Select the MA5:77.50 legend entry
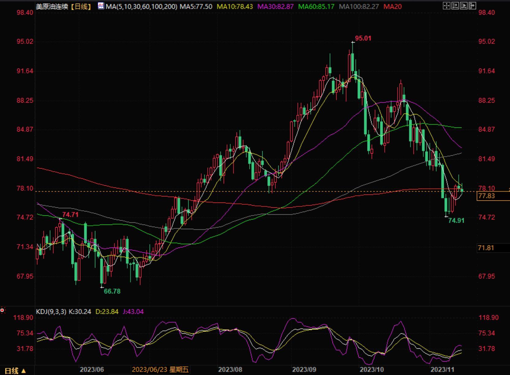Screen dimensions: 510x375 click(x=196, y=6)
